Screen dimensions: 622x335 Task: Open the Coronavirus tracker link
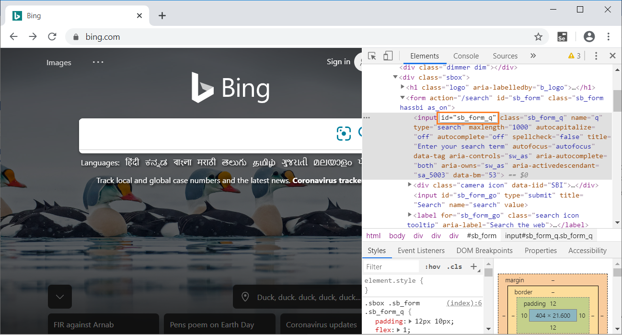(327, 181)
